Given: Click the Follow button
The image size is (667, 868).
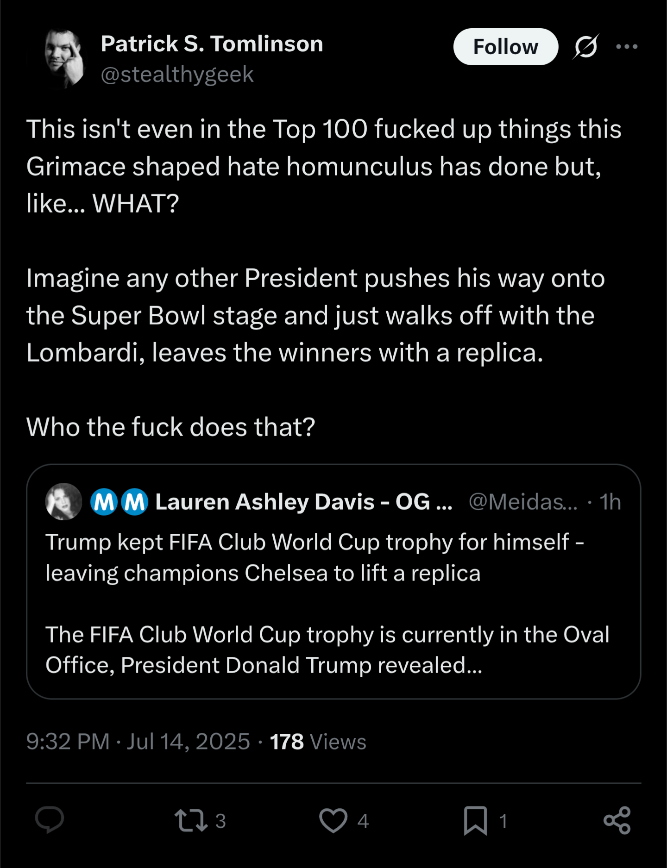Looking at the screenshot, I should tap(505, 47).
